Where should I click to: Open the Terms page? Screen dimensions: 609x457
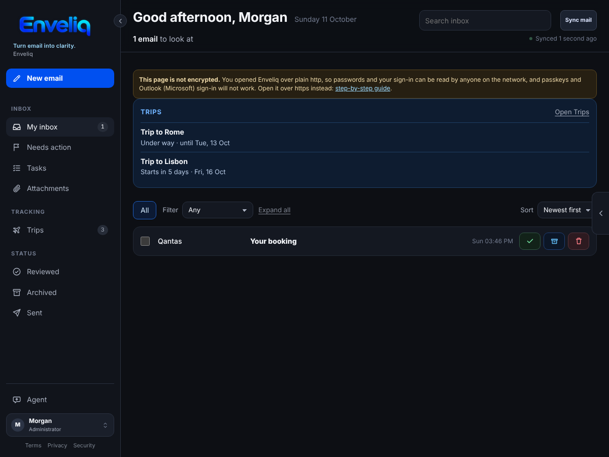[x=33, y=445]
